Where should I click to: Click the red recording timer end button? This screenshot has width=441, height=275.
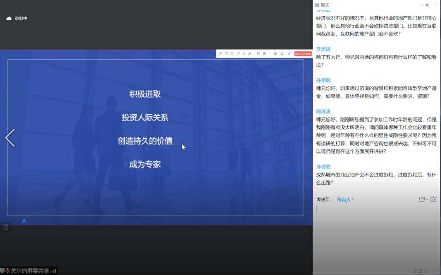pos(303,54)
